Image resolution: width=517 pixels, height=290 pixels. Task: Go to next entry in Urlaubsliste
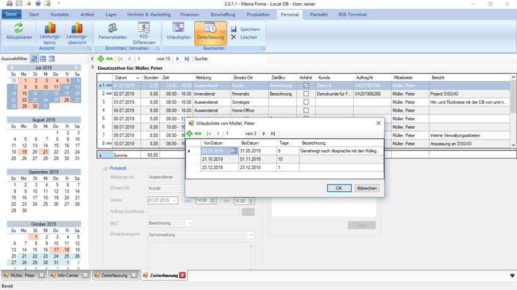click(264, 133)
